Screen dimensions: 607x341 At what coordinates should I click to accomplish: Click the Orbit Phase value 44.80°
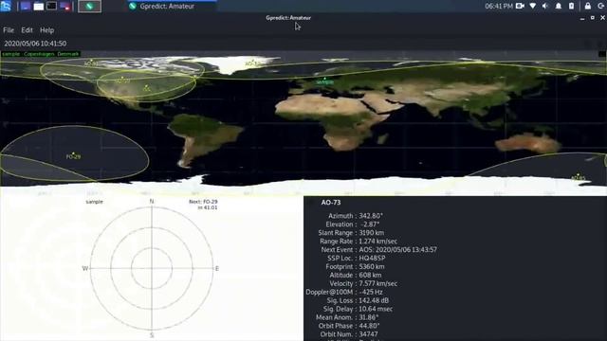[x=369, y=326]
